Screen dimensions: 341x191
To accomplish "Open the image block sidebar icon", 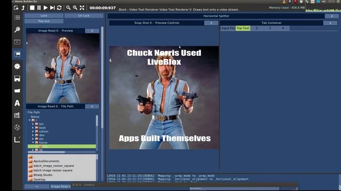I will pos(17,42).
